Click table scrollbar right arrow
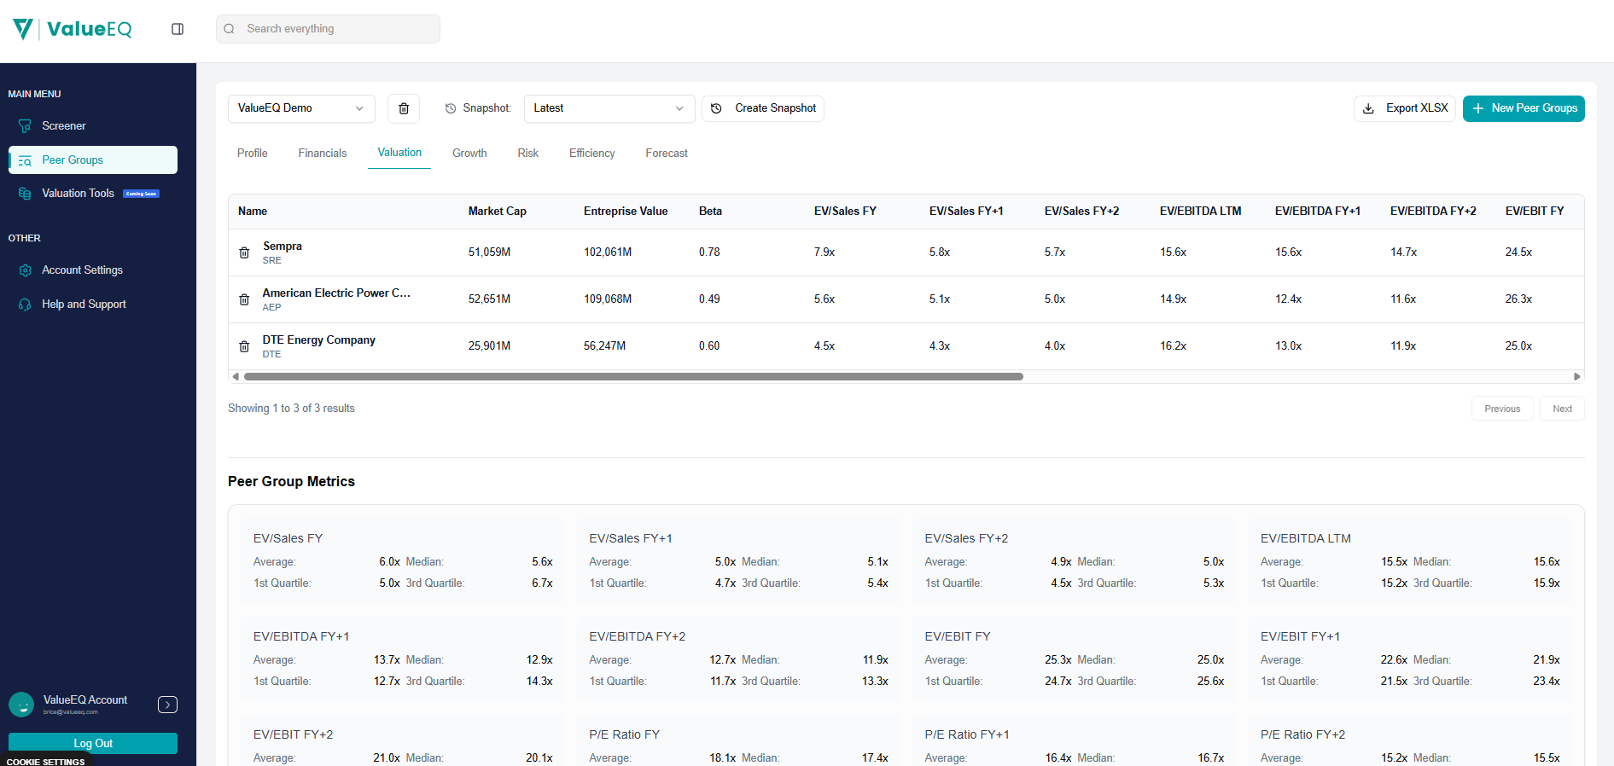1614x766 pixels. click(x=1577, y=376)
